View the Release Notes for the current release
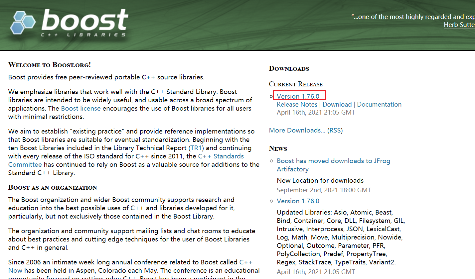The image size is (475, 279). [x=297, y=104]
